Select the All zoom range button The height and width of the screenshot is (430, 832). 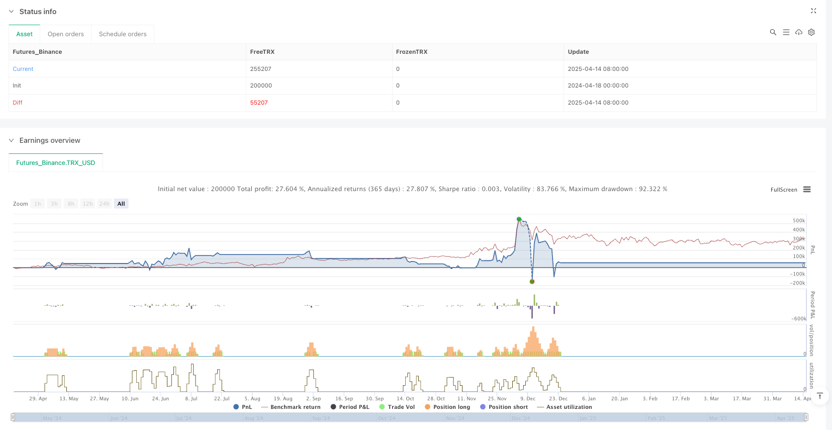pyautogui.click(x=121, y=204)
